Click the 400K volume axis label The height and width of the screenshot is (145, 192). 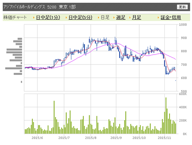183,107
